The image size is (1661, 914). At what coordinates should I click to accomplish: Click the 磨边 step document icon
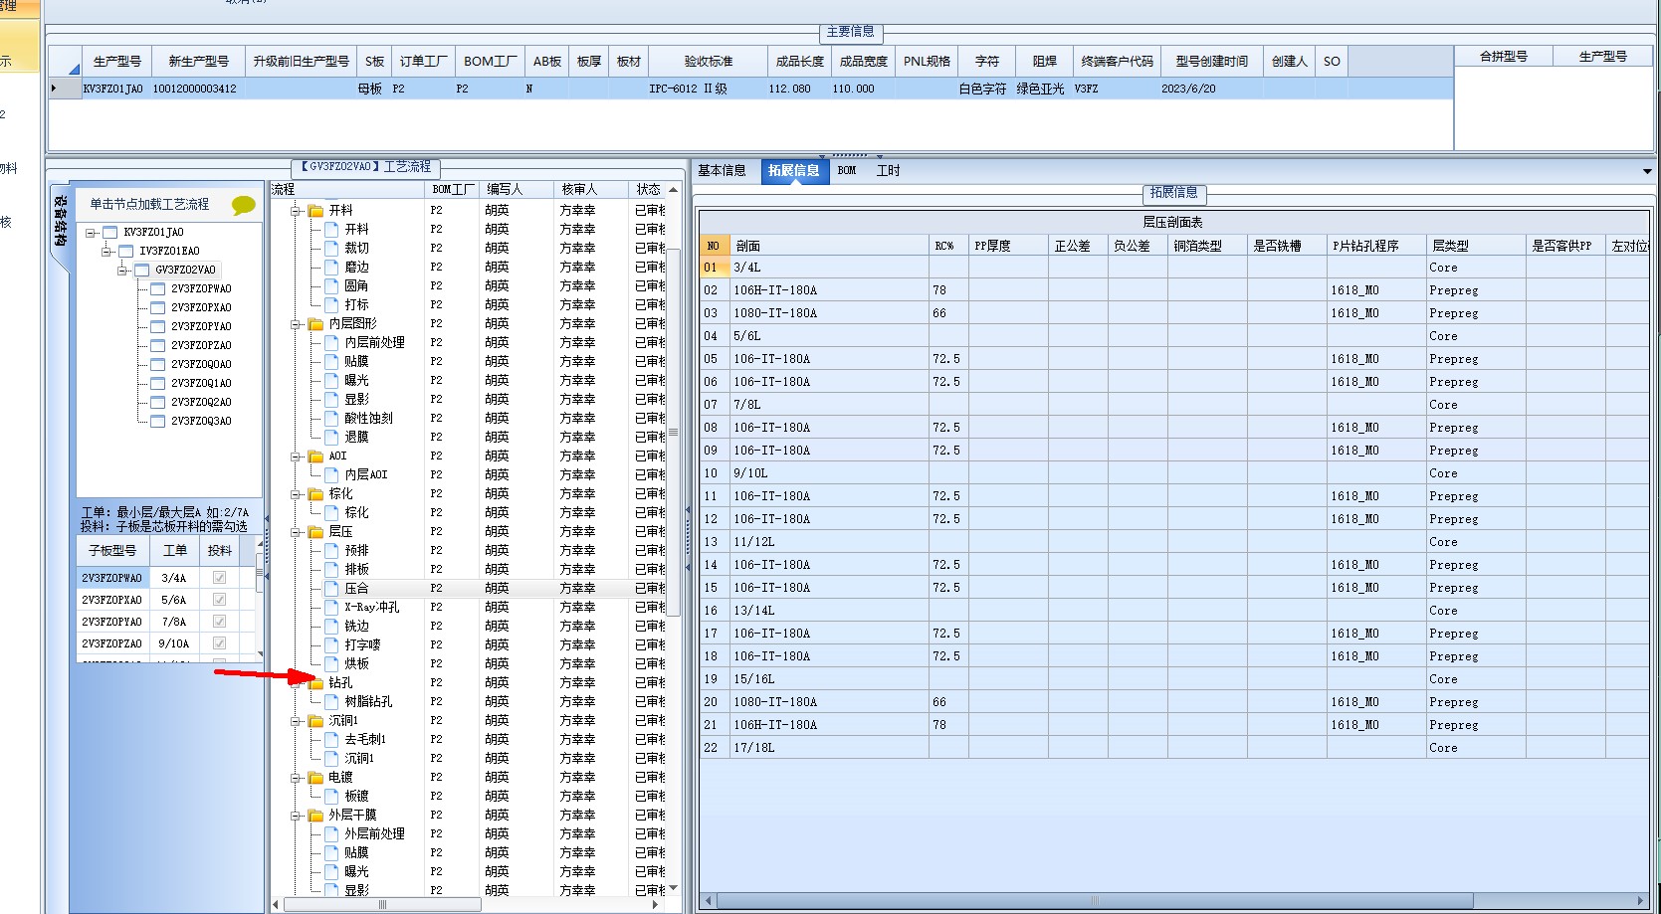point(332,268)
